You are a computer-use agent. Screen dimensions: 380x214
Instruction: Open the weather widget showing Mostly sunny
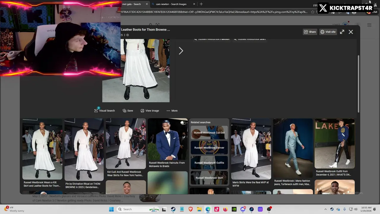tap(14, 209)
